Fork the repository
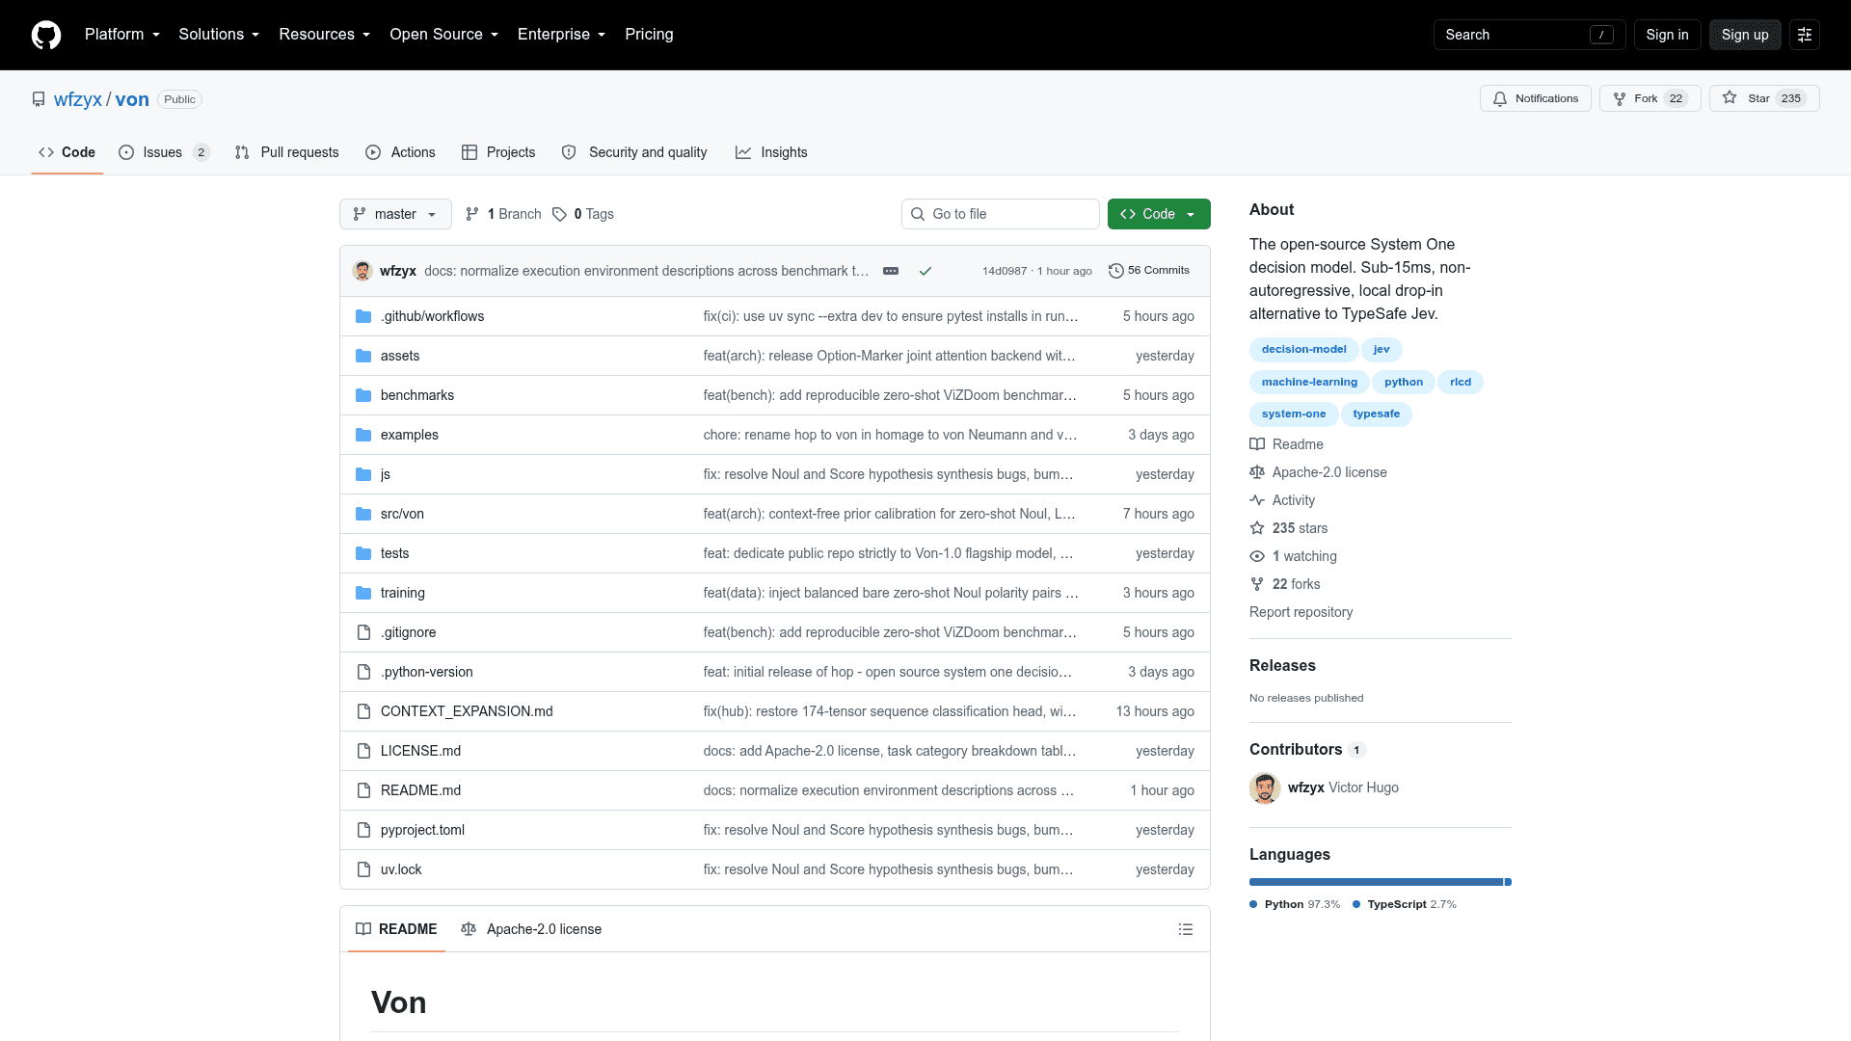Screen dimensions: 1851x1041 (x=1650, y=98)
